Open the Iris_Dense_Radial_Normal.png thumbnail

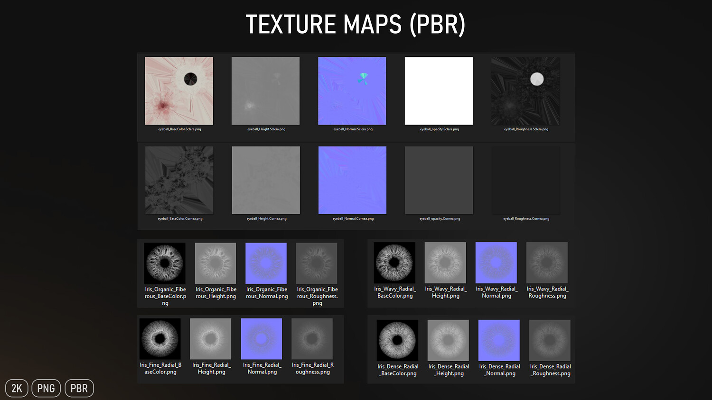[499, 340]
